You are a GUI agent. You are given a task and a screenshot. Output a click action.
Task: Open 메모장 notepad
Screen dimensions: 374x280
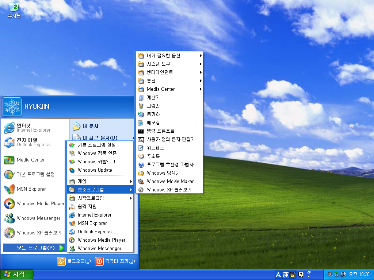[169, 122]
